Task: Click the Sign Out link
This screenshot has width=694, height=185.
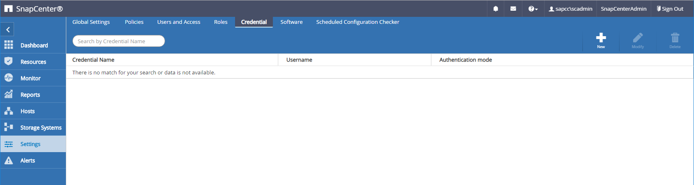Action: pos(670,9)
